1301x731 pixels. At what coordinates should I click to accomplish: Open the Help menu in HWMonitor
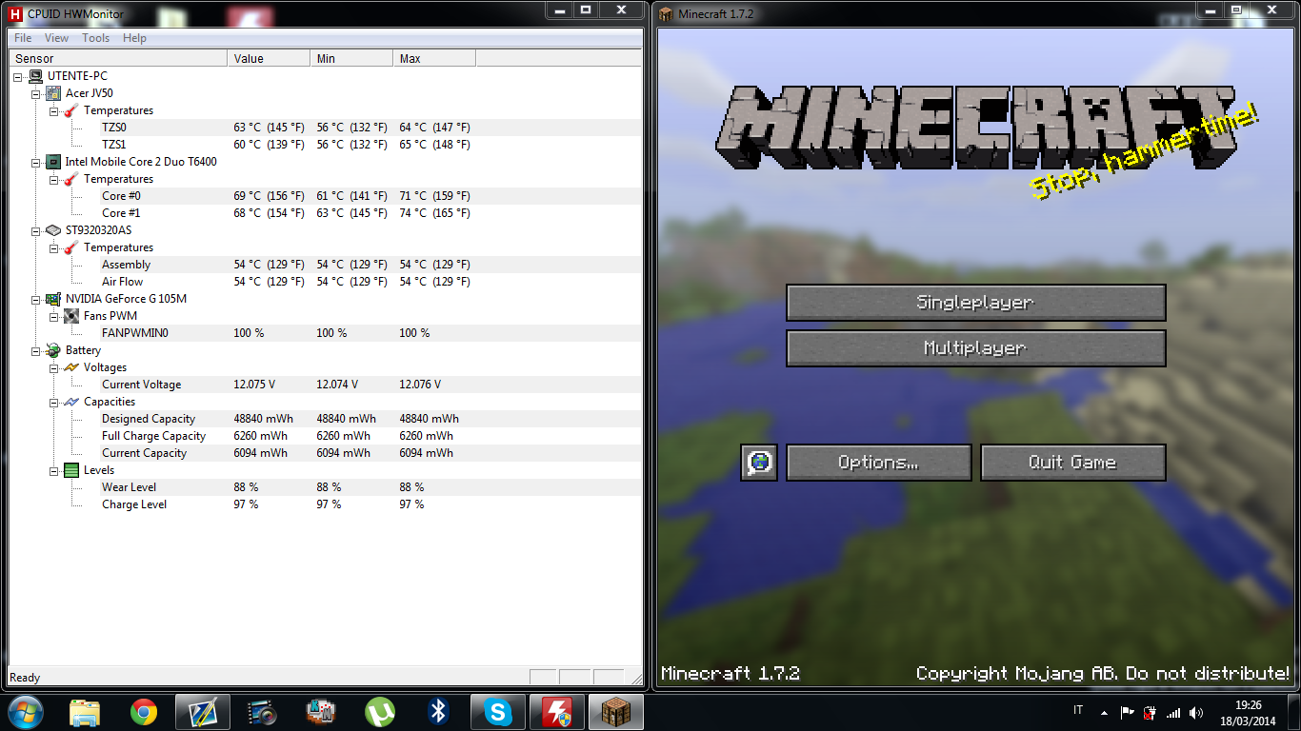click(134, 38)
